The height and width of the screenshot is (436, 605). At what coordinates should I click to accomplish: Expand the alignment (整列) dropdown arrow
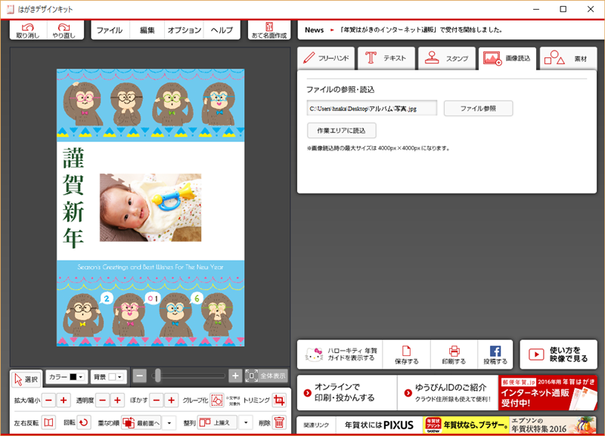point(246,423)
